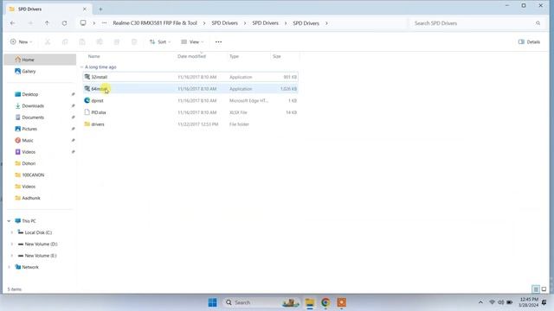554x311 pixels.
Task: Close the SPD Drivers tab
Action: 85,9
